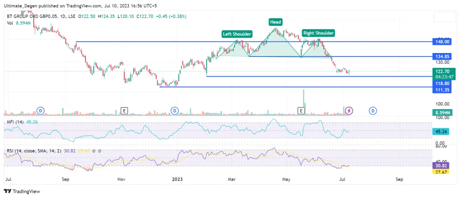Select the Head pattern label
Image resolution: width=461 pixels, height=198 pixels.
(276, 22)
